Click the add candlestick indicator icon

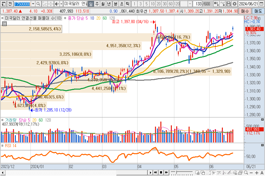click(x=217, y=4)
